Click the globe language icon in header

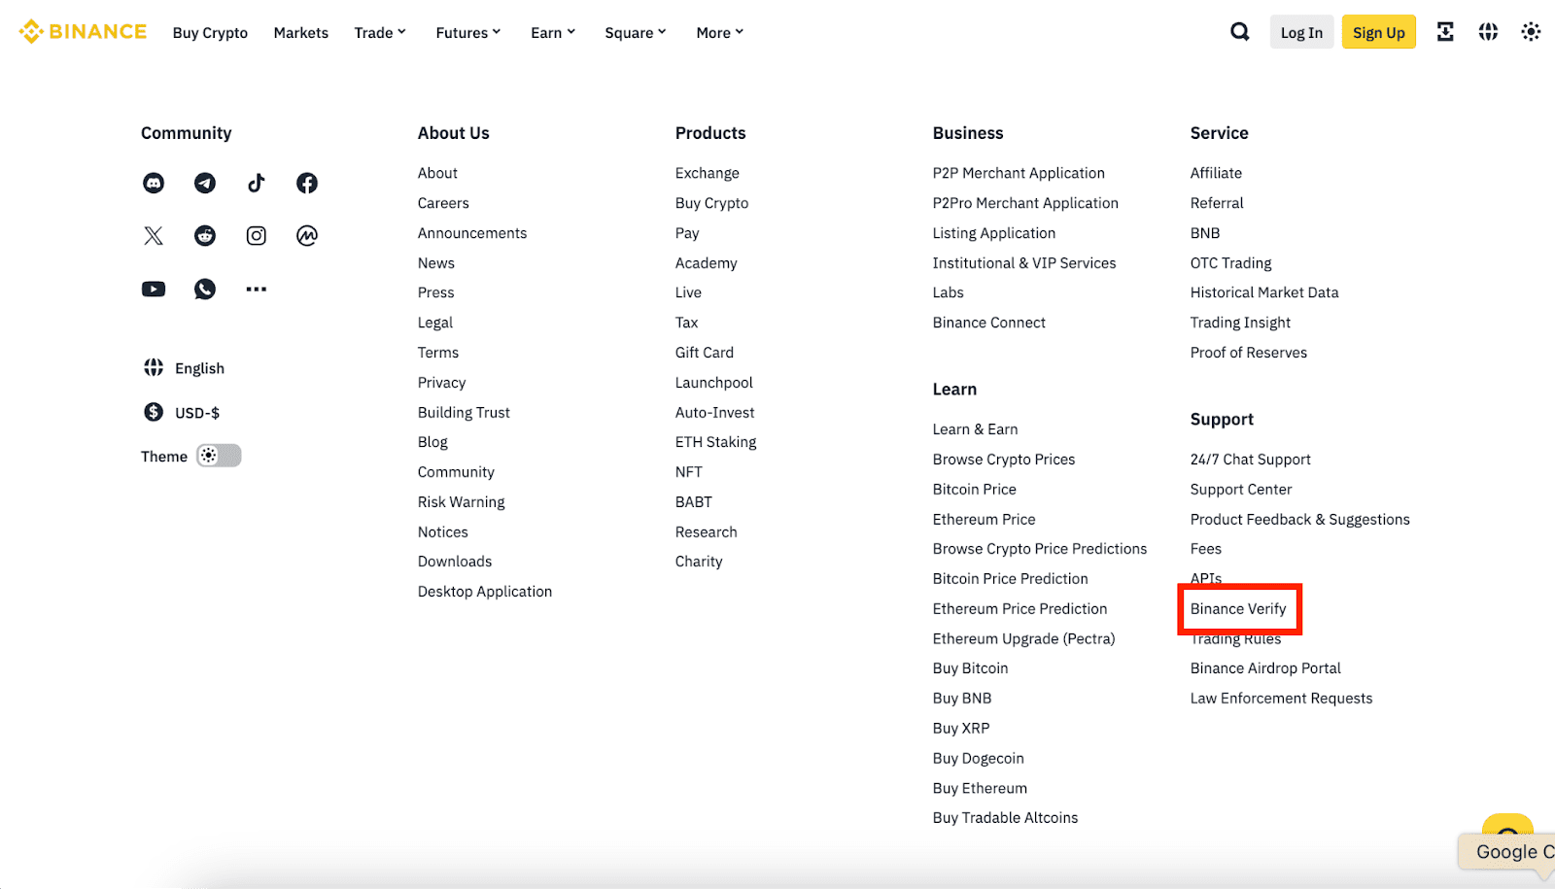1488,32
